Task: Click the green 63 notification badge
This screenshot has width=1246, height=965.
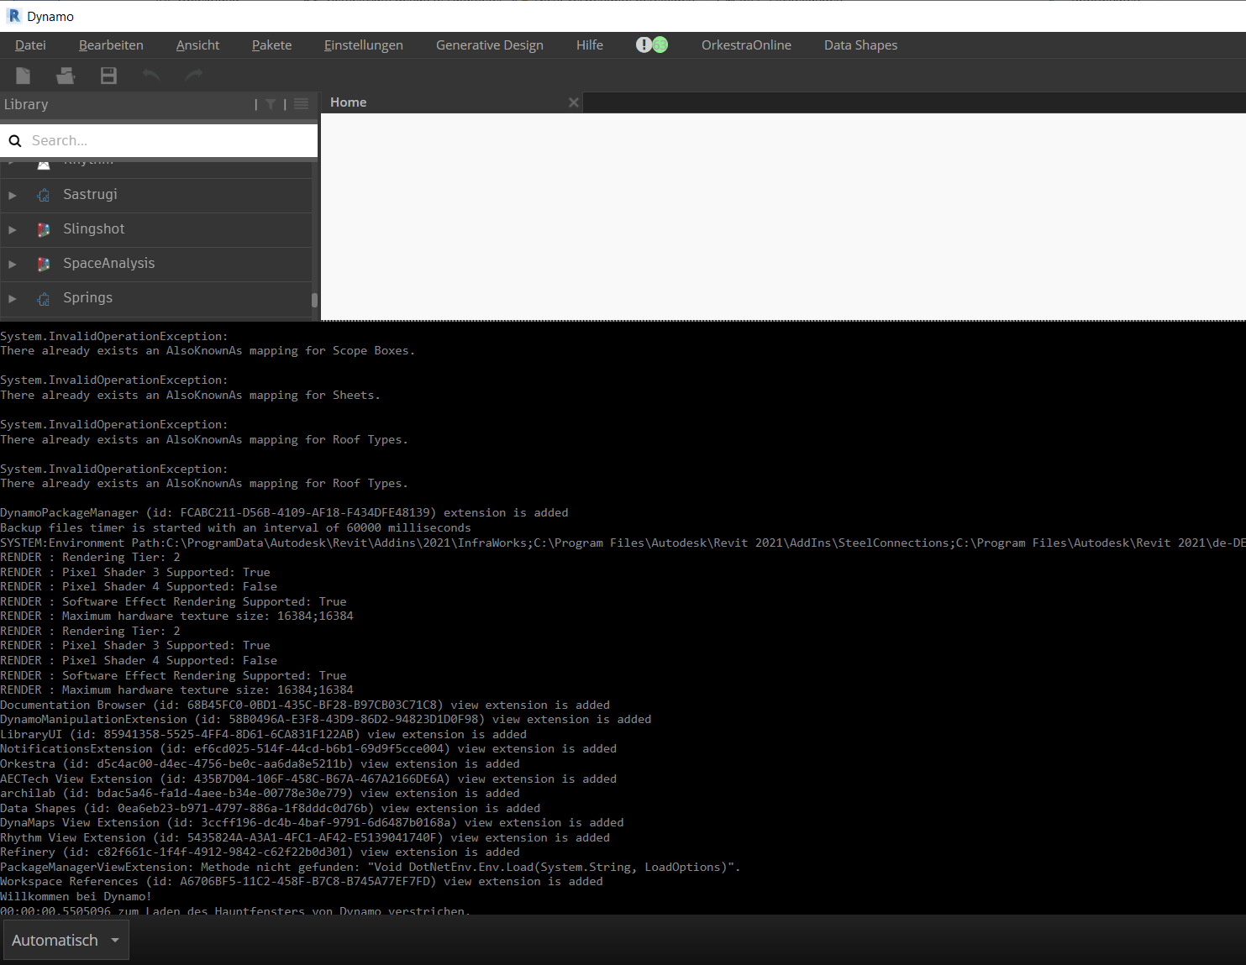Action: 660,44
